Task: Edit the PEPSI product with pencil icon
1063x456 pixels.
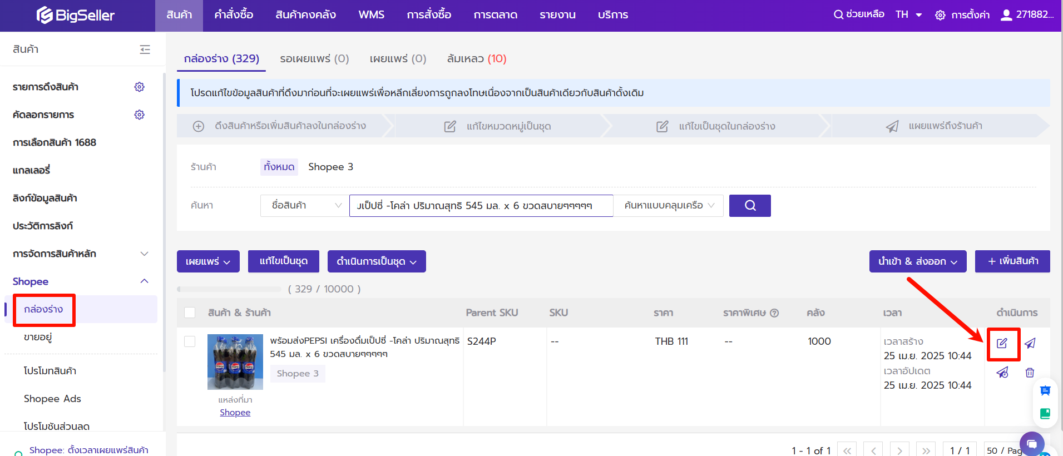Action: pyautogui.click(x=1002, y=343)
